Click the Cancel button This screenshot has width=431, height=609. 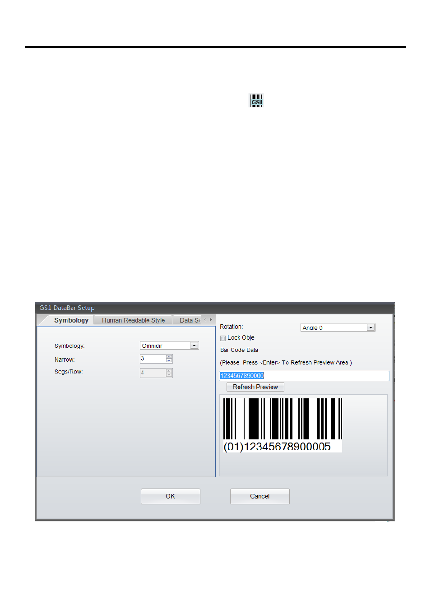coord(260,496)
